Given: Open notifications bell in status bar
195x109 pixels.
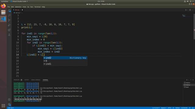Looking at the screenshot, I should pyautogui.click(x=193, y=108).
